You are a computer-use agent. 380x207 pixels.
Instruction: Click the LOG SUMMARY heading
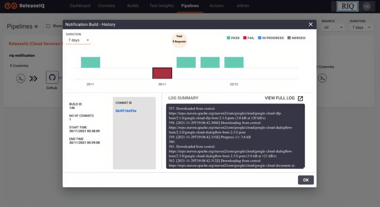(x=183, y=98)
